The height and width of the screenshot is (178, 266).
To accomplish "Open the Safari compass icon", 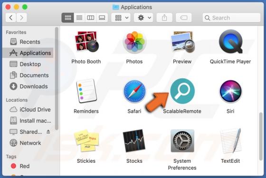I will 134,91.
